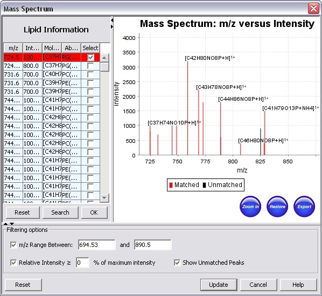Click the Search button under lipid table
The height and width of the screenshot is (296, 322).
(x=60, y=212)
